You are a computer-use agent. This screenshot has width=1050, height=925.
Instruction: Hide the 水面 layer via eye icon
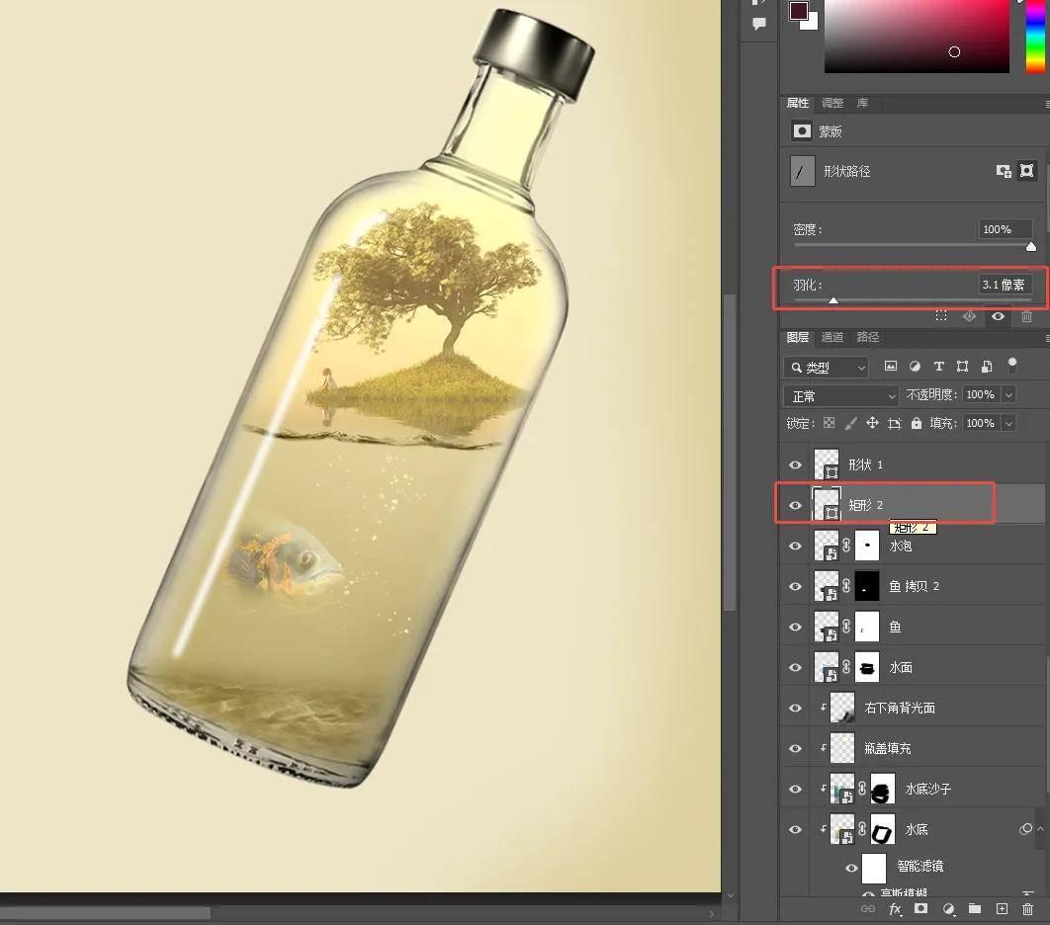click(795, 667)
